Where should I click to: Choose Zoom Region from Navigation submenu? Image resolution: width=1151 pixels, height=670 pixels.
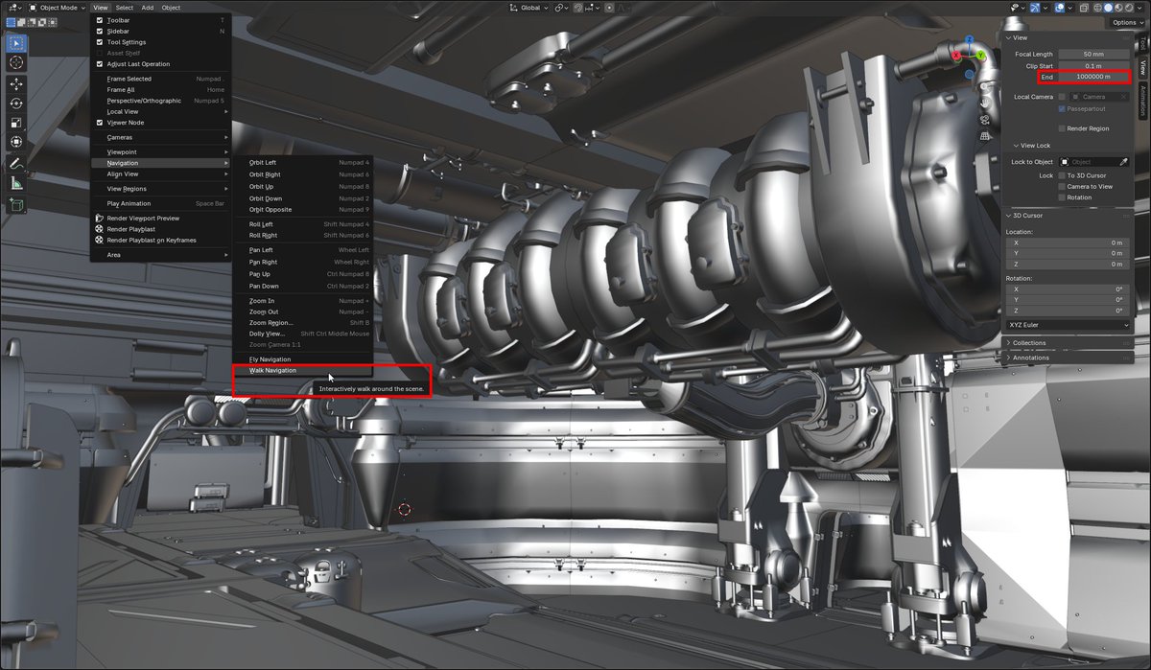pyautogui.click(x=303, y=323)
